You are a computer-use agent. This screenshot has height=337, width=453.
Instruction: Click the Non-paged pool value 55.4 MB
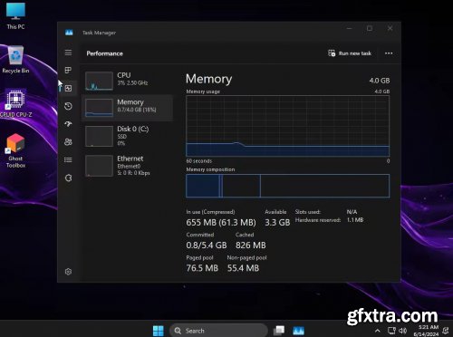pyautogui.click(x=243, y=268)
